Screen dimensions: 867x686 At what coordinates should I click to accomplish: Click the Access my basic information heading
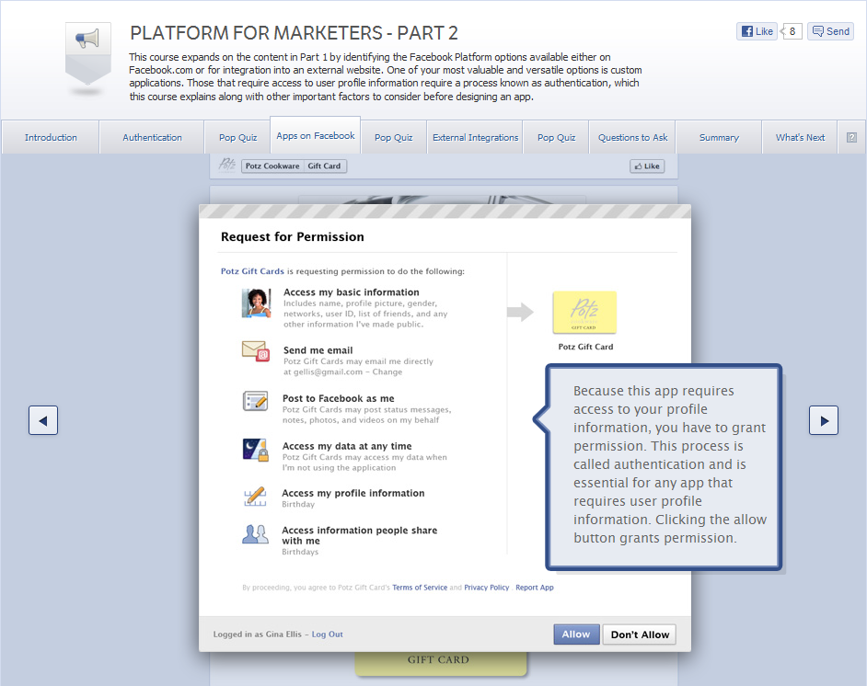pos(351,292)
